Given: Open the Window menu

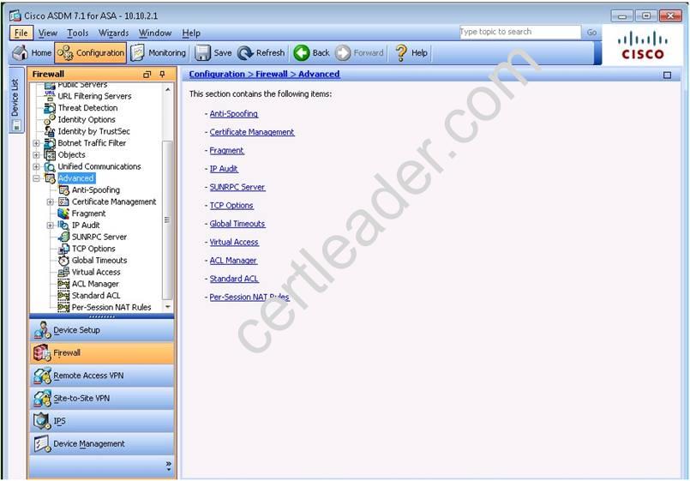Looking at the screenshot, I should click(x=155, y=33).
